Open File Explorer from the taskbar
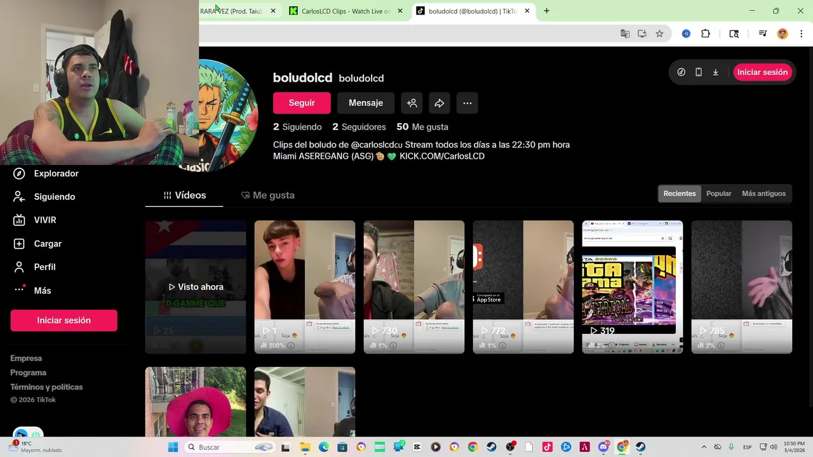This screenshot has height=457, width=813. click(x=305, y=447)
